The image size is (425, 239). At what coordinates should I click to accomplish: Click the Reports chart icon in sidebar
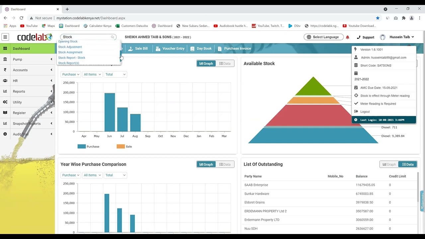click(x=5, y=91)
